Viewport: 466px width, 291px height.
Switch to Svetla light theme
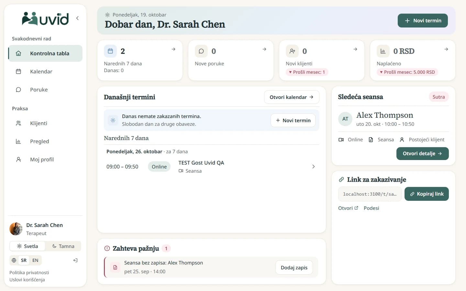tap(28, 246)
